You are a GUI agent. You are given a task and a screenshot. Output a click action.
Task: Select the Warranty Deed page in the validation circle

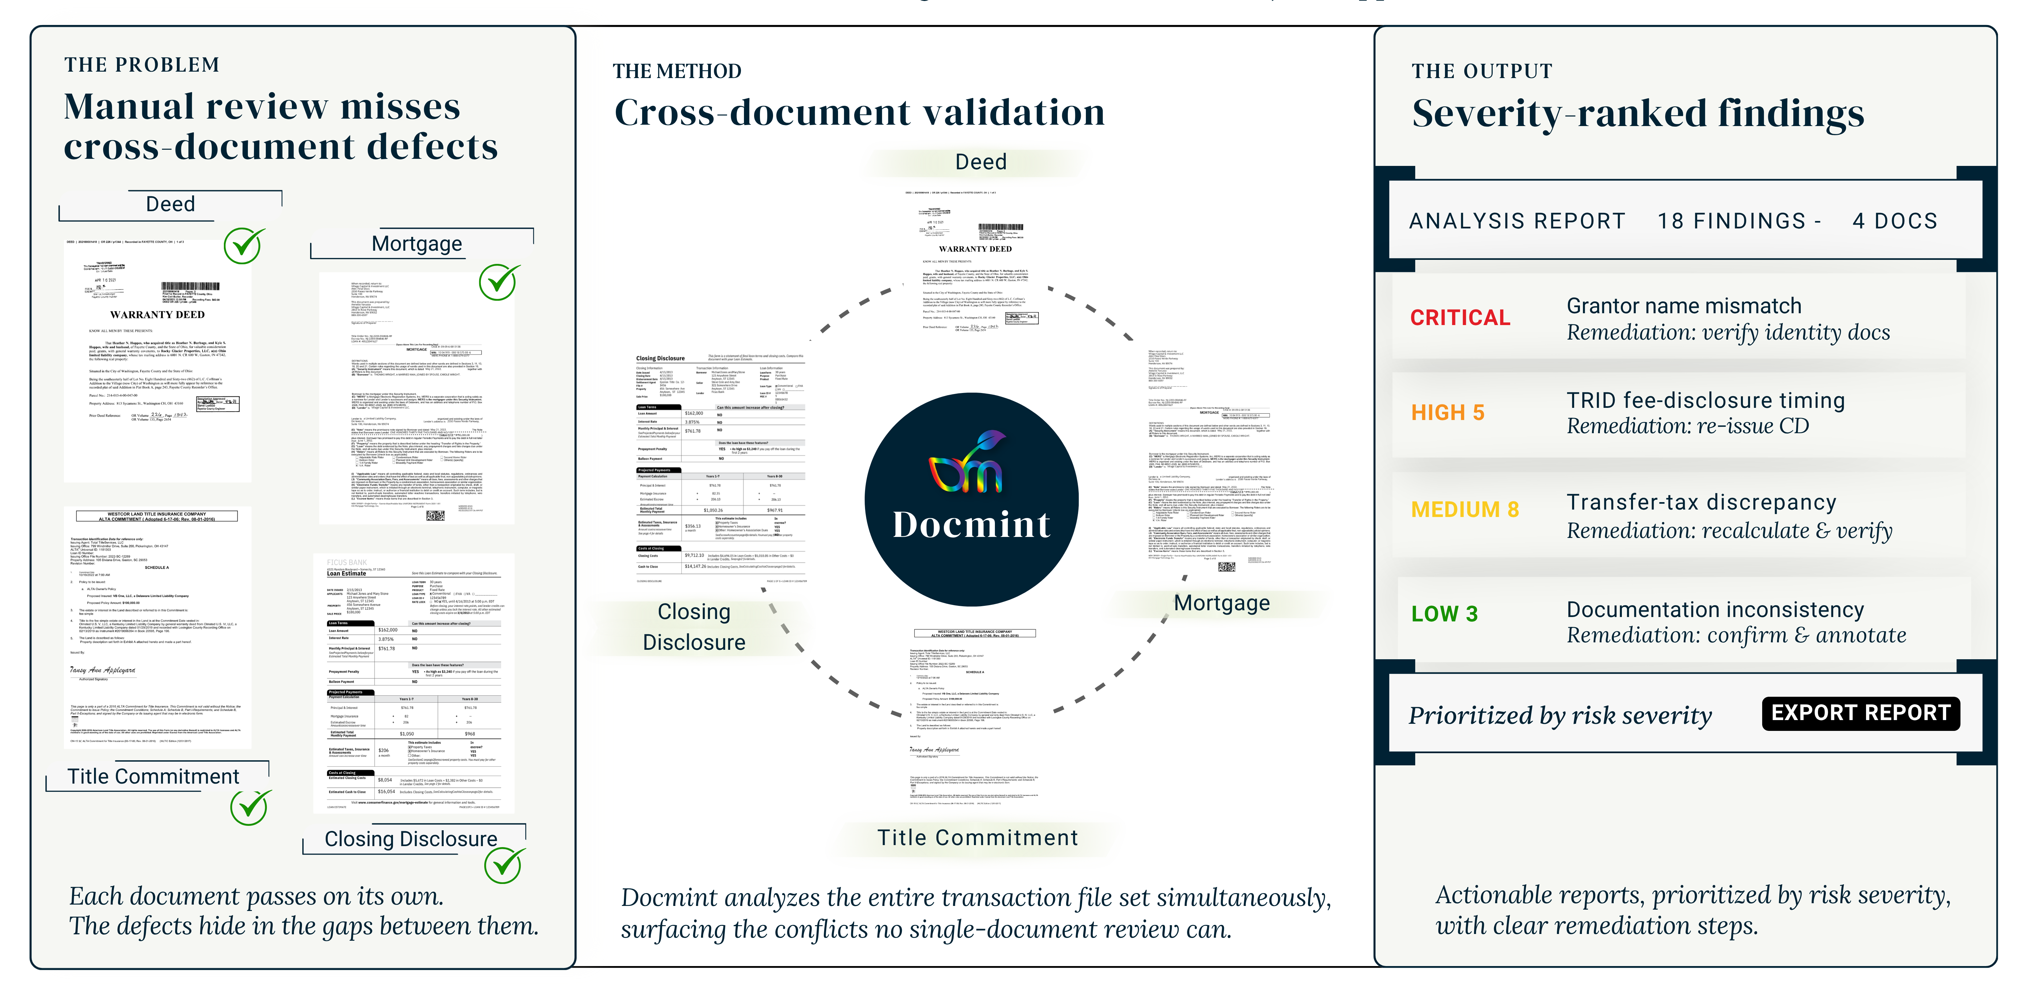point(977,261)
